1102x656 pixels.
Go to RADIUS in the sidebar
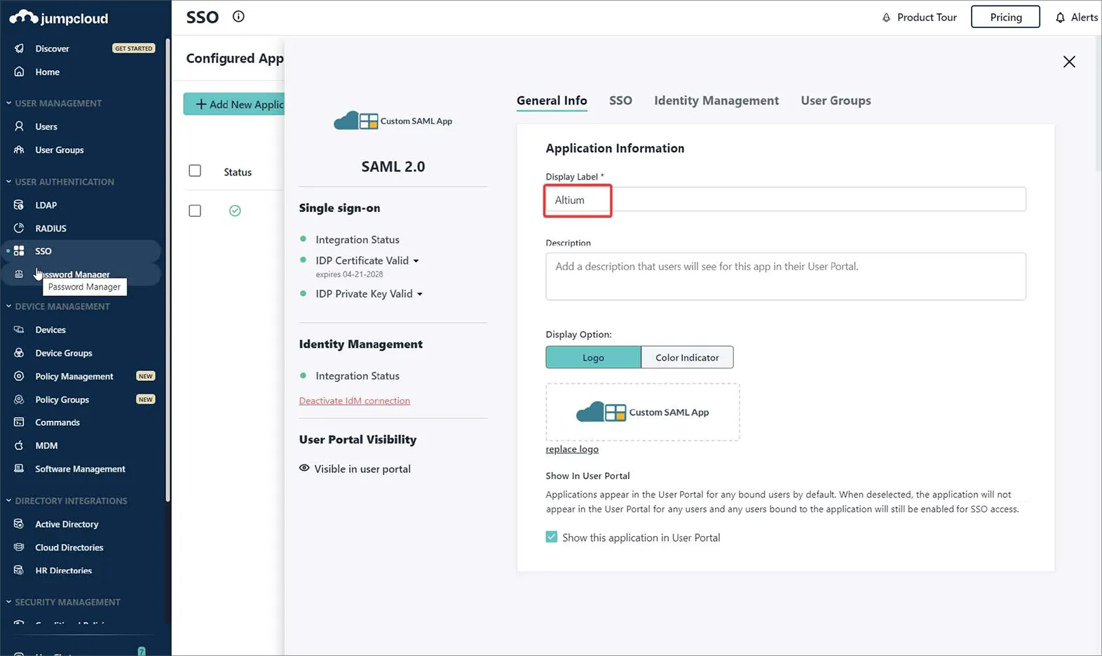(50, 228)
